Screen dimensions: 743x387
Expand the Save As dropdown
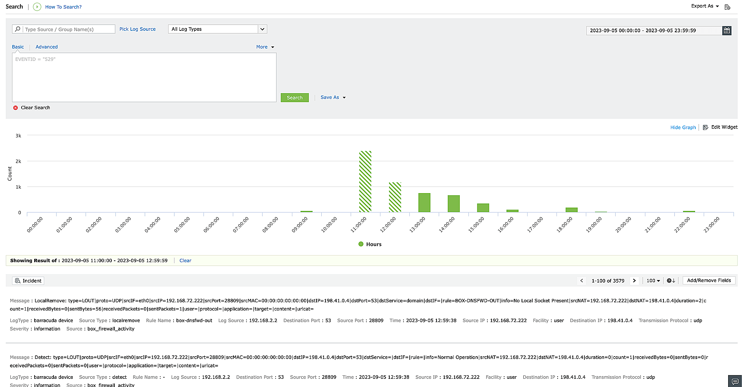click(333, 98)
